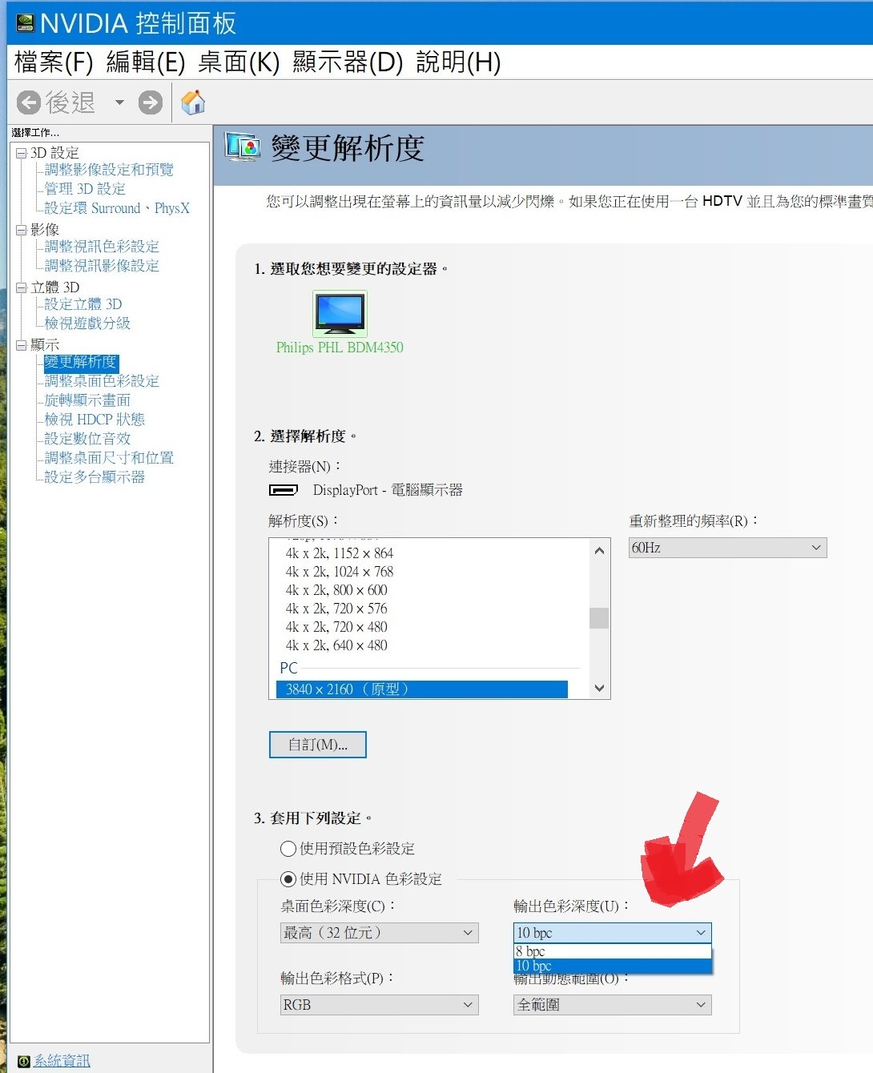873x1073 pixels.
Task: Open 桌面色彩深度 dropdown showing 最高 (32 位元)
Action: click(x=380, y=933)
